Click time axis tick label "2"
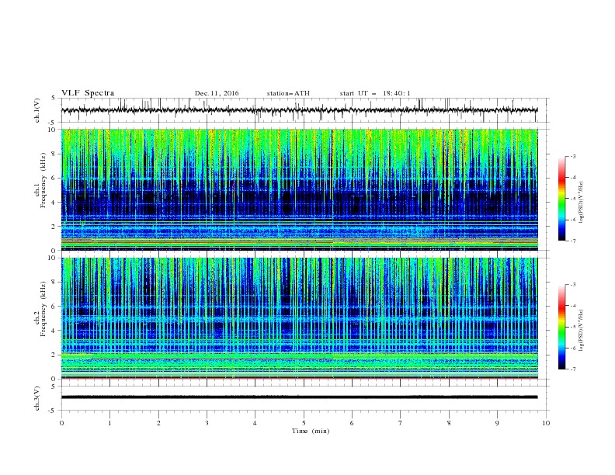 pos(158,423)
